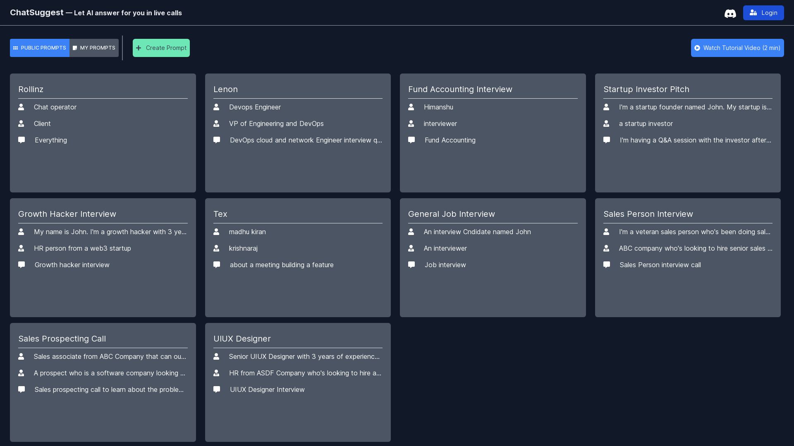Select the Public Prompts tab

click(x=40, y=48)
